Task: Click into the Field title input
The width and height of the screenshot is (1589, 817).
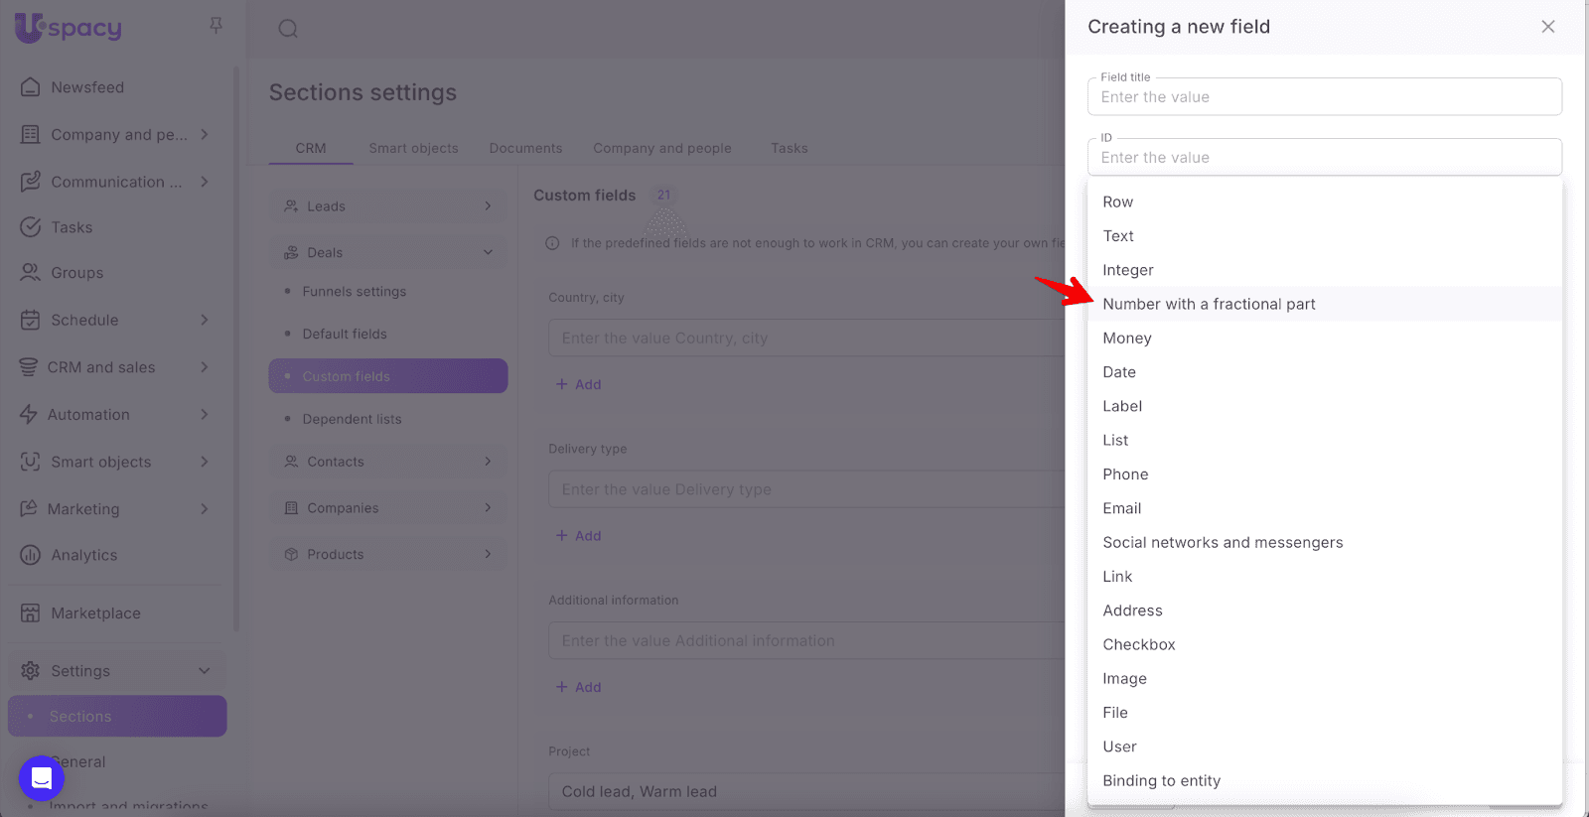Action: 1324,97
